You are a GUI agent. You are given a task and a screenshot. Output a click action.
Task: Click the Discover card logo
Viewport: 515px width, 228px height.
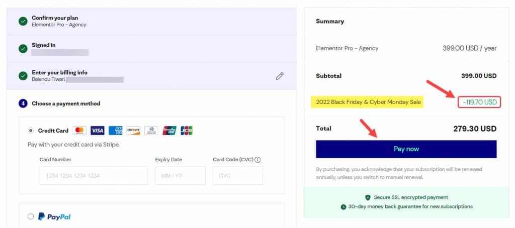pyautogui.click(x=133, y=131)
